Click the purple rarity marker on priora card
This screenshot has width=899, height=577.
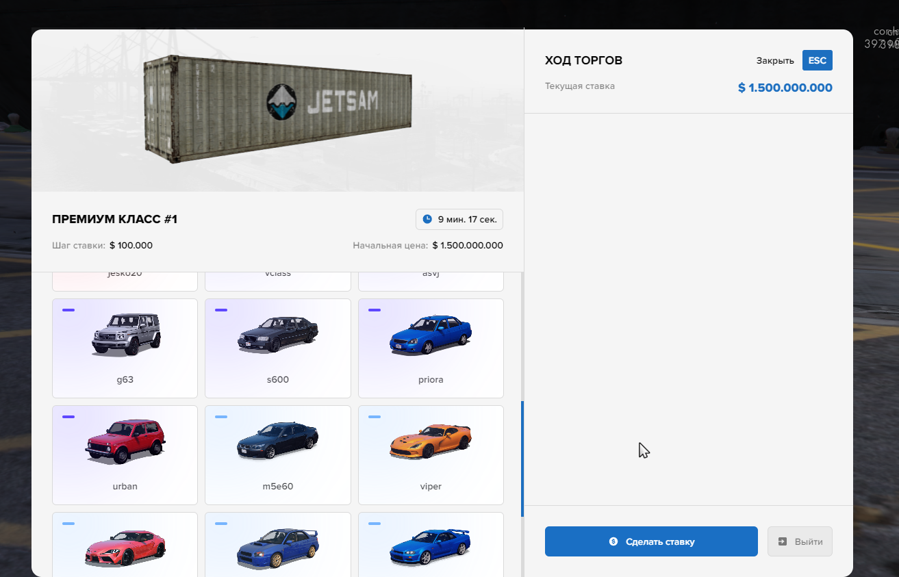pos(375,310)
